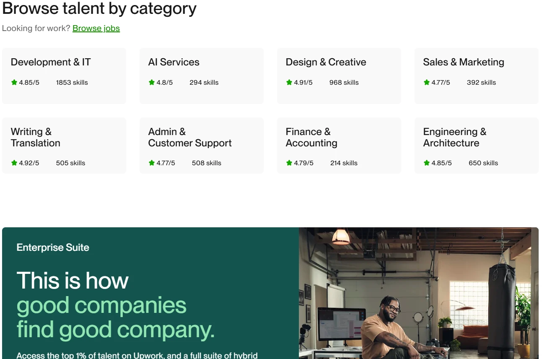Screen dimensions: 542x359
Task: Click the star icon on Design & Creative card
Action: [x=289, y=82]
